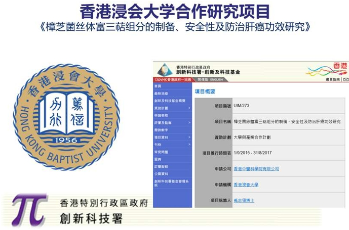
Task: Click the Hong Kong Baptist University seal
Action: (66, 117)
